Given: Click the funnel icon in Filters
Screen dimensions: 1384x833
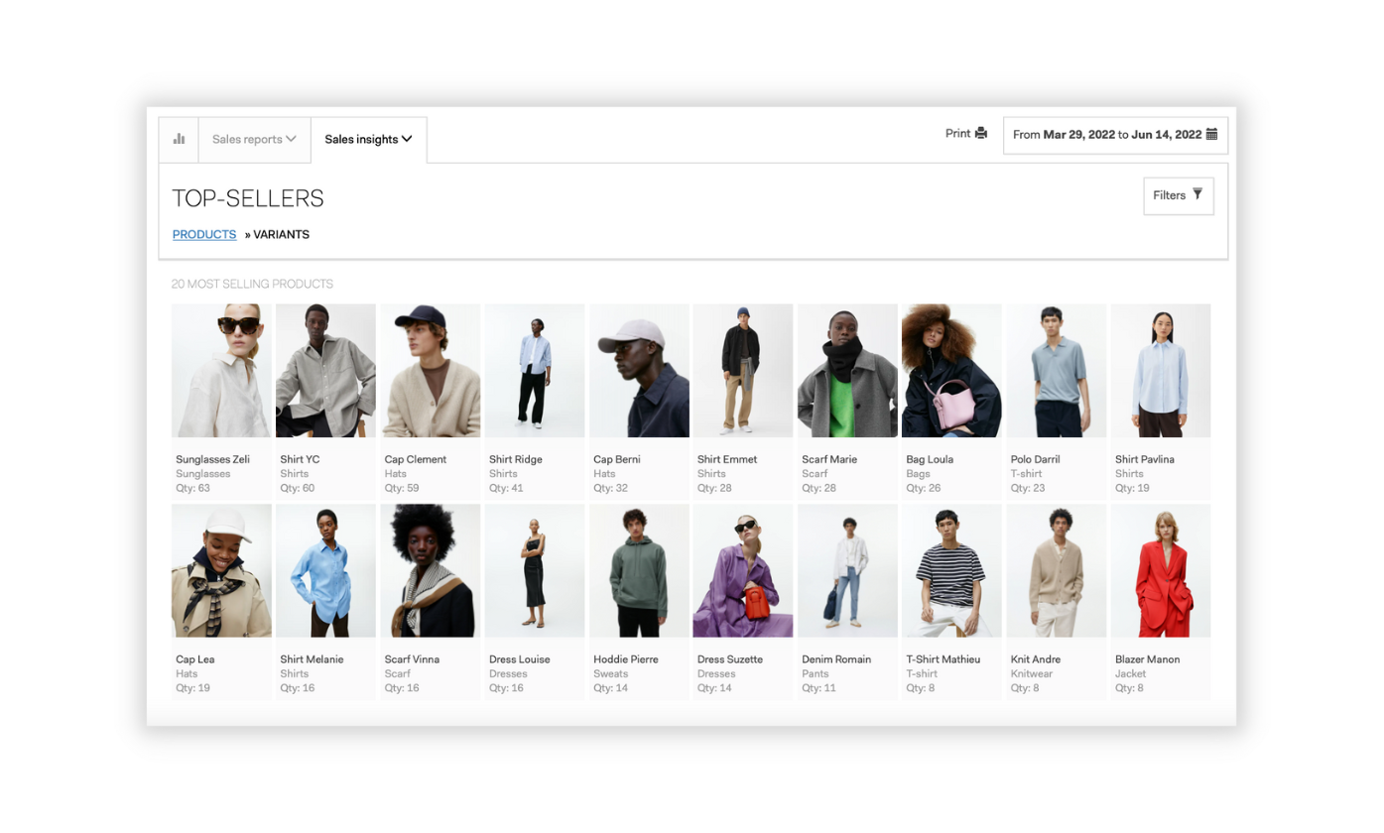Looking at the screenshot, I should point(1197,194).
